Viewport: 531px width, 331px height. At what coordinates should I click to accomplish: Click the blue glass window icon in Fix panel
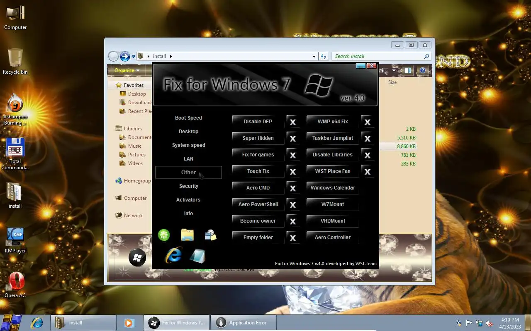(x=197, y=256)
